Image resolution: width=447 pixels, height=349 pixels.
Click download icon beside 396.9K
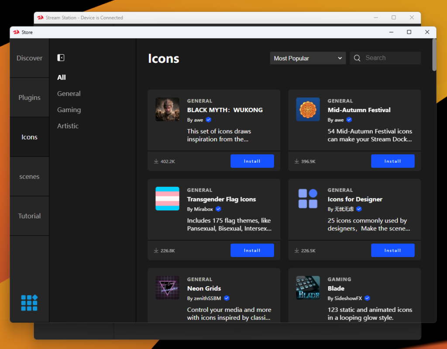(297, 161)
